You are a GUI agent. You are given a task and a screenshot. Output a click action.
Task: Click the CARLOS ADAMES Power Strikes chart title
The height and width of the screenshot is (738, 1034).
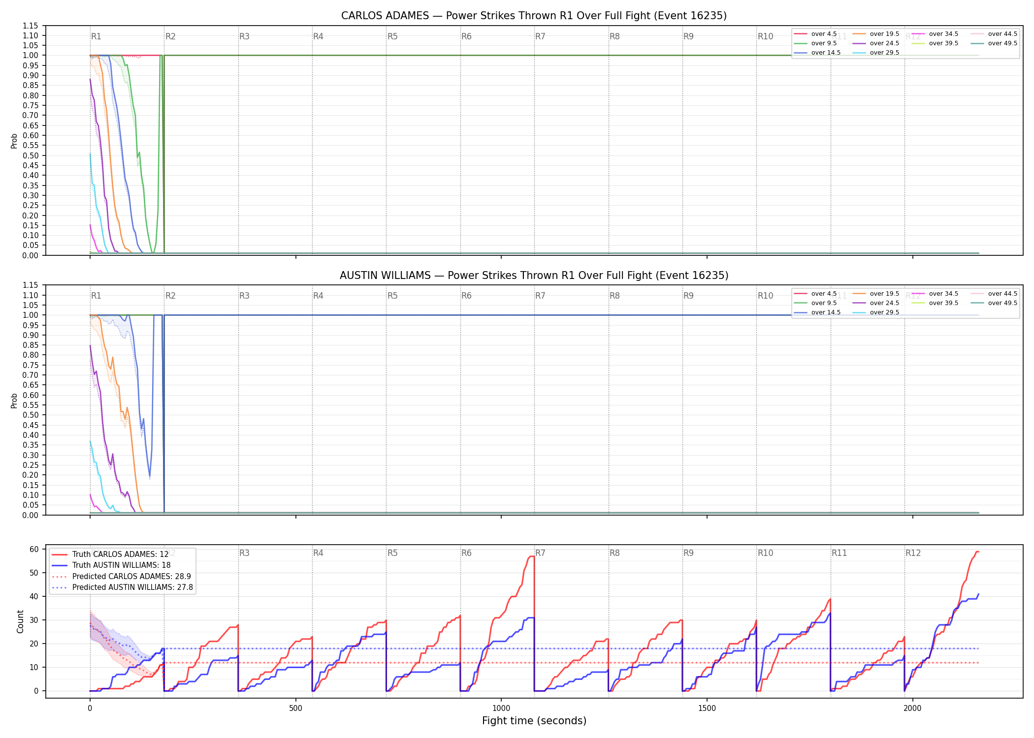click(x=534, y=16)
